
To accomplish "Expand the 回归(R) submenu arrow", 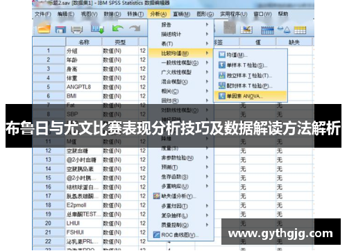I will click(207, 101).
